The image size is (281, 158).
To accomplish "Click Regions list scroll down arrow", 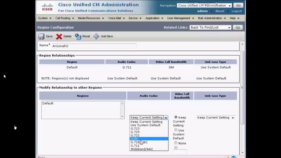I will 122,117.
